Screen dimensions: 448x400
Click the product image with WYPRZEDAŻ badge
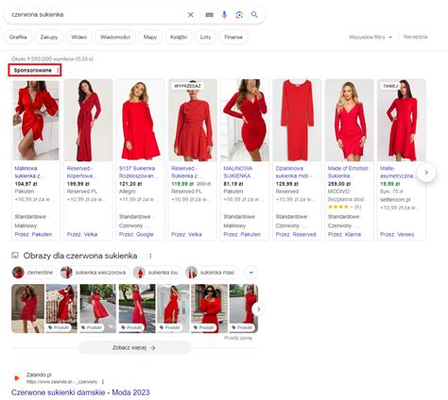193,121
